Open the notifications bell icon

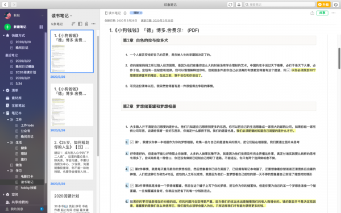[x=239, y=5]
